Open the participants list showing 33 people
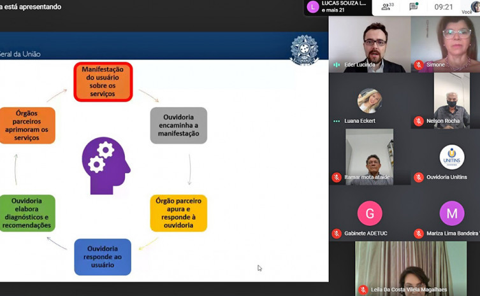The image size is (480, 296). [387, 7]
